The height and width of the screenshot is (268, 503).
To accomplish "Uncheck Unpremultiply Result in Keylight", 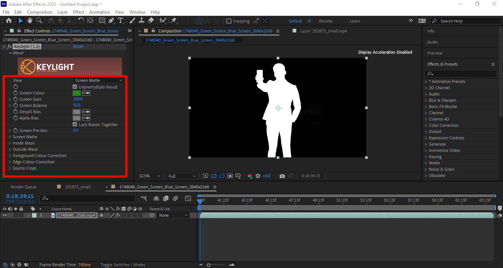I will coord(75,87).
